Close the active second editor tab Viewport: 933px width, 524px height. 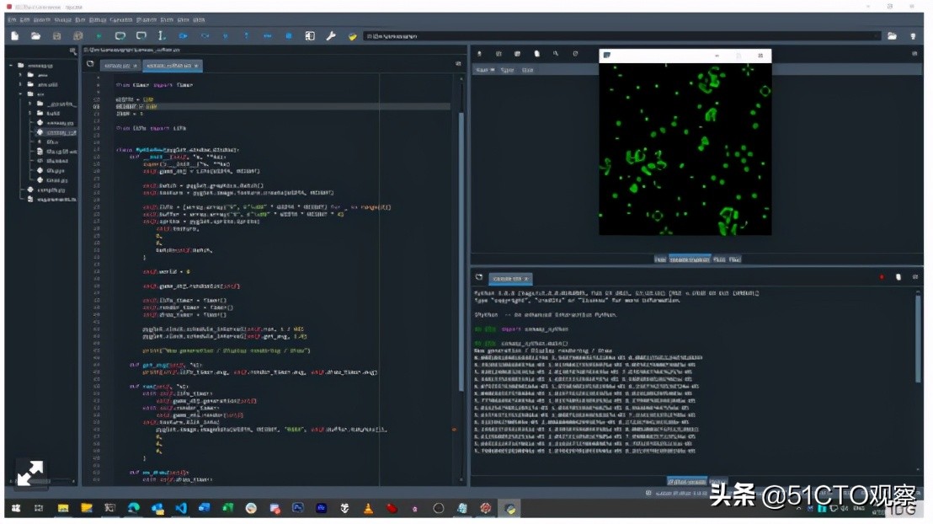click(x=196, y=66)
